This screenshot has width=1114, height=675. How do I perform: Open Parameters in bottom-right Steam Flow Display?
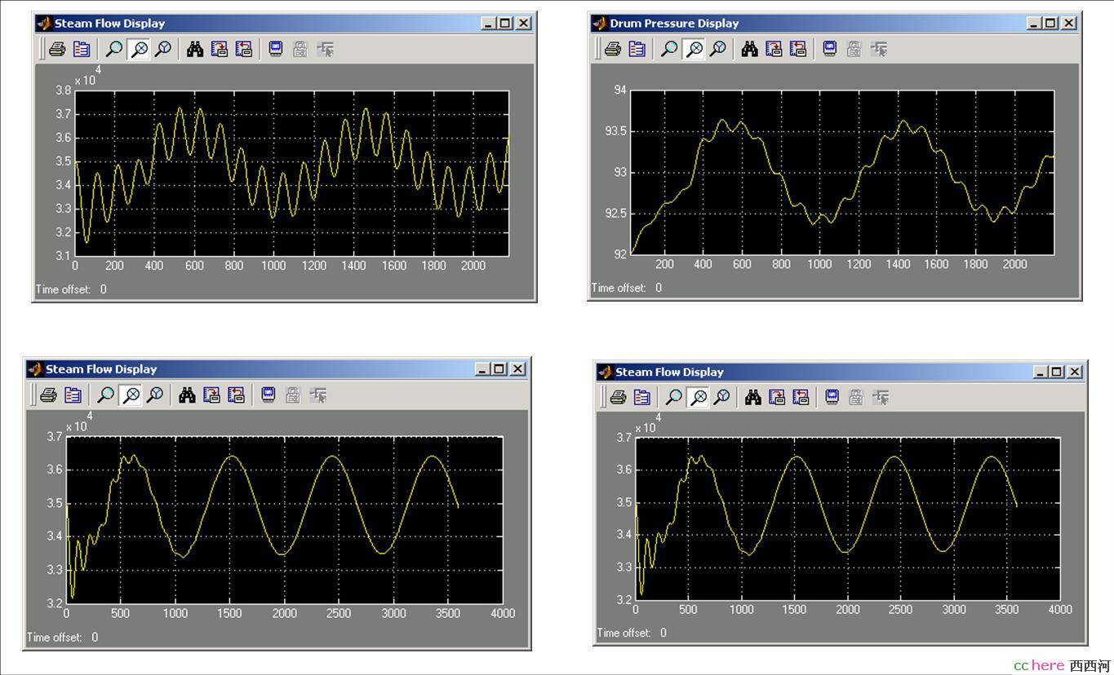(x=642, y=397)
